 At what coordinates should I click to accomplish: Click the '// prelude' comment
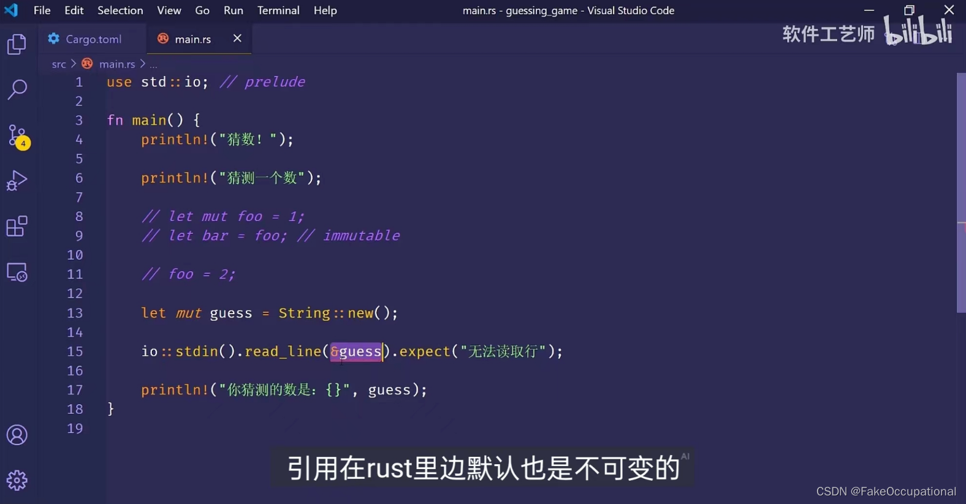[262, 82]
